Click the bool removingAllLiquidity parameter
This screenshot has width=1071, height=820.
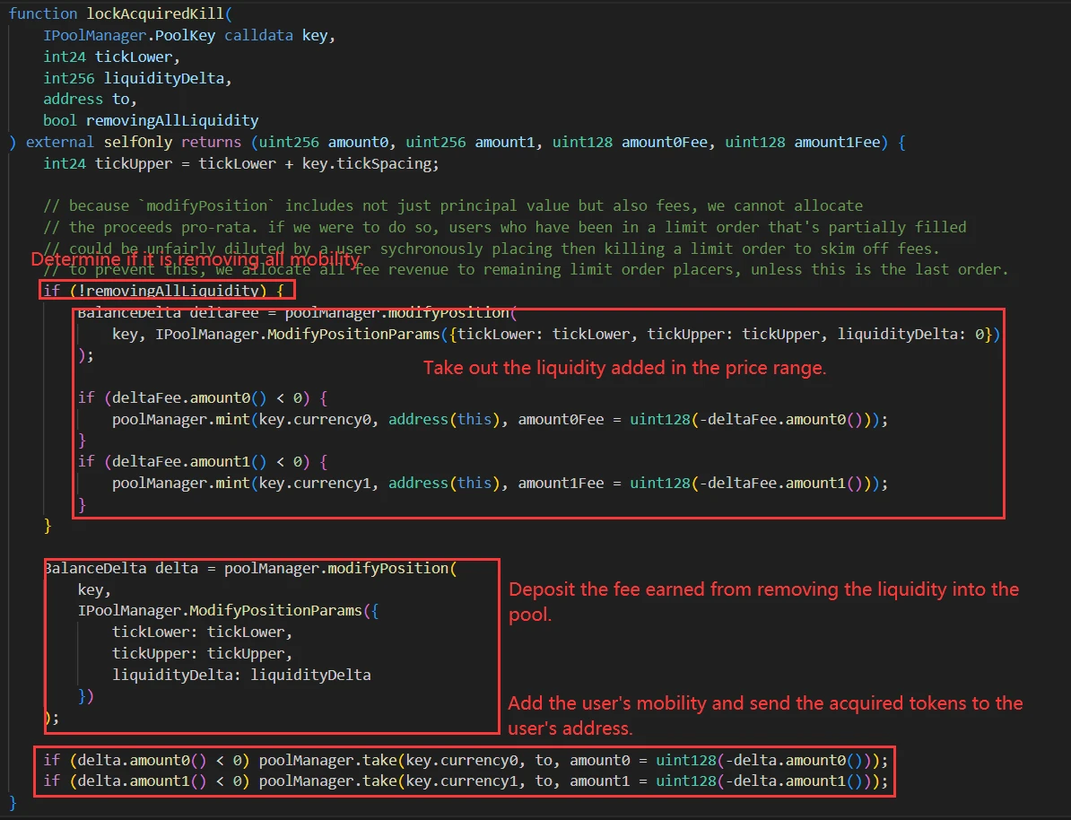[x=151, y=120]
